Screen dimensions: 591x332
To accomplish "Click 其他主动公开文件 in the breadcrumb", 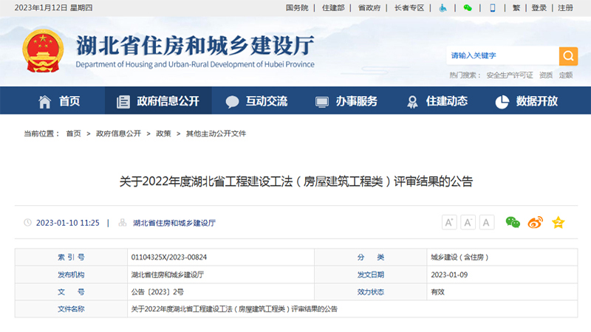I will tap(216, 134).
